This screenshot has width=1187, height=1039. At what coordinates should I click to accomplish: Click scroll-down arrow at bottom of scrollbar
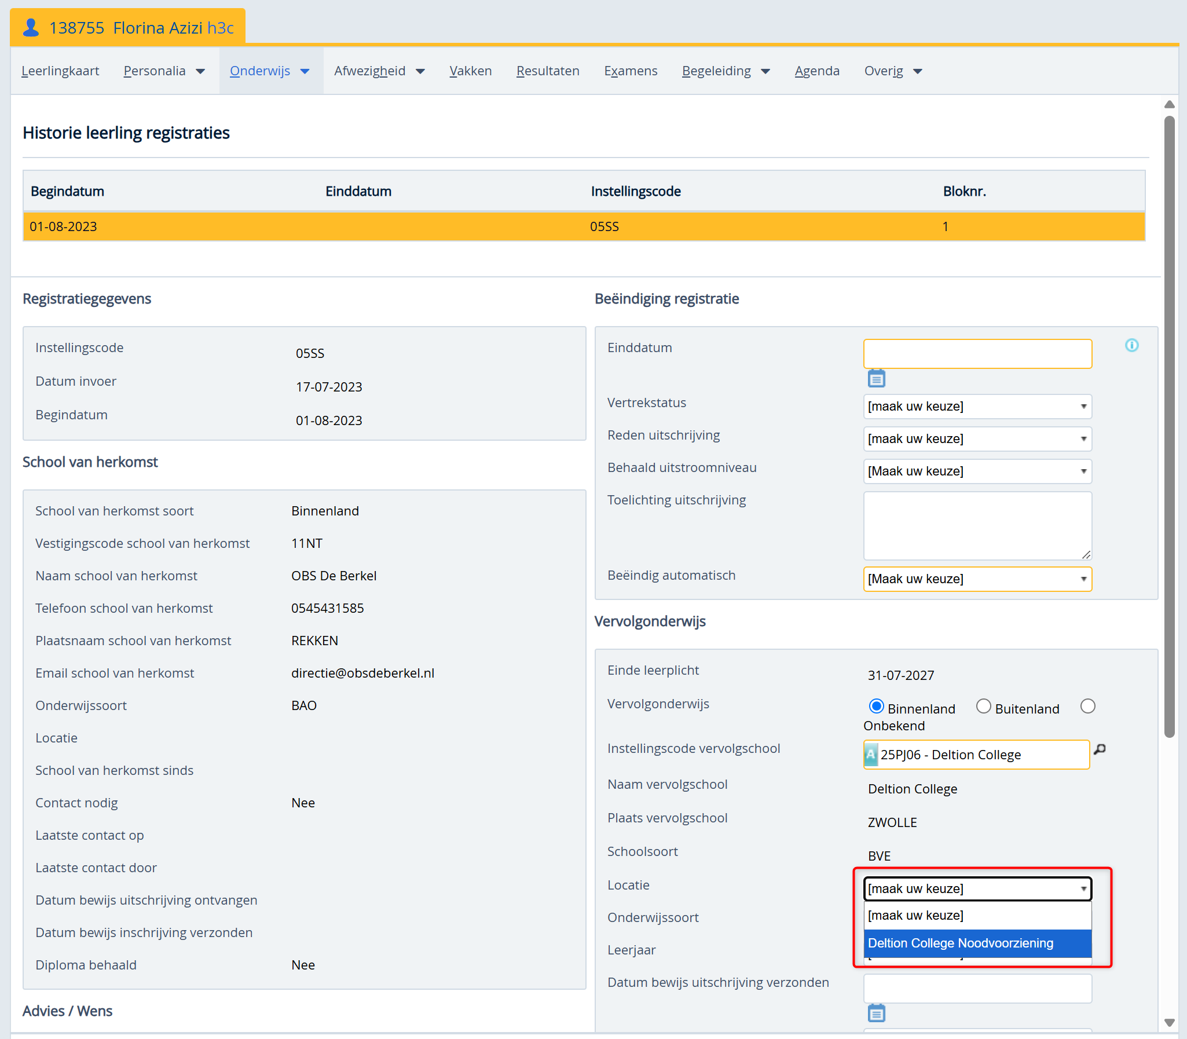(x=1169, y=1023)
